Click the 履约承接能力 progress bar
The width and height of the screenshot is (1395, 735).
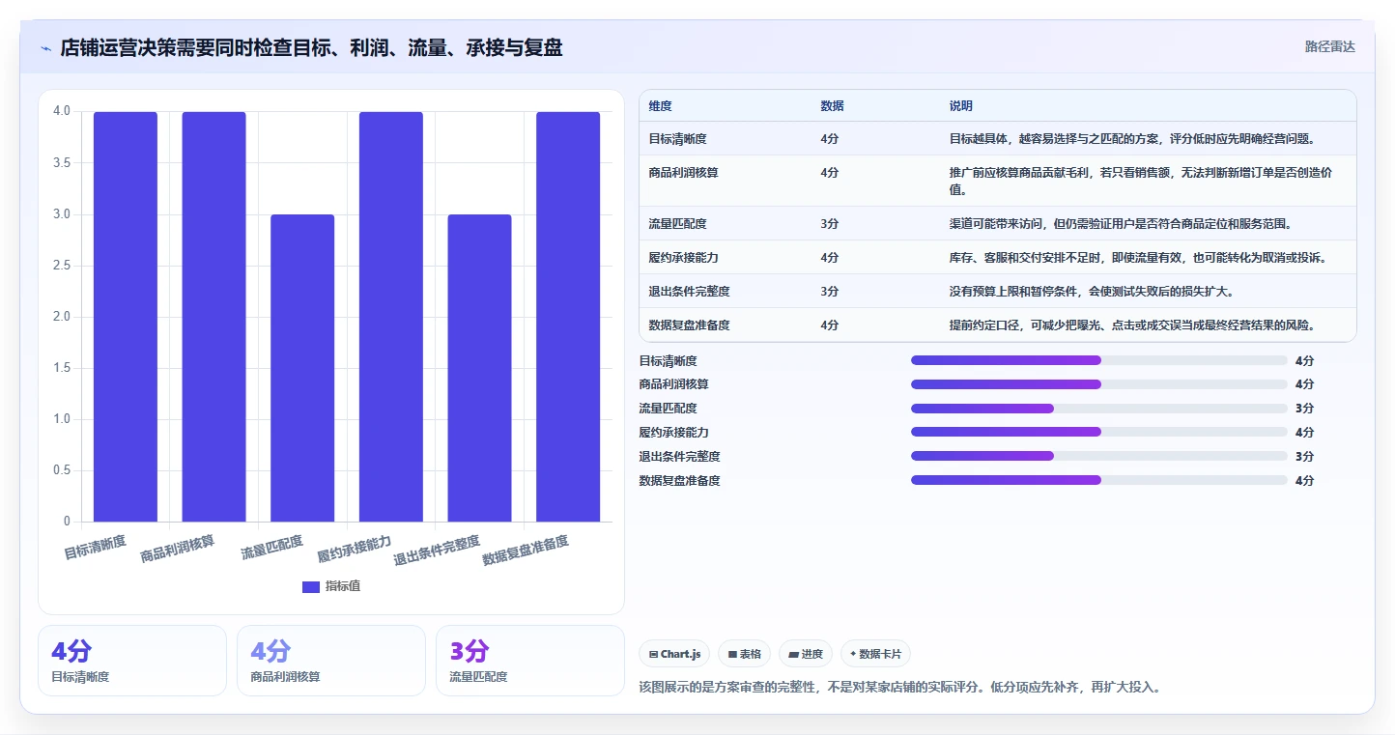[1099, 432]
